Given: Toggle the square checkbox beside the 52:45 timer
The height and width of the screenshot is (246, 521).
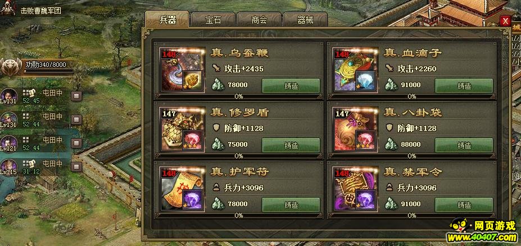Looking at the screenshot, I should (77, 96).
